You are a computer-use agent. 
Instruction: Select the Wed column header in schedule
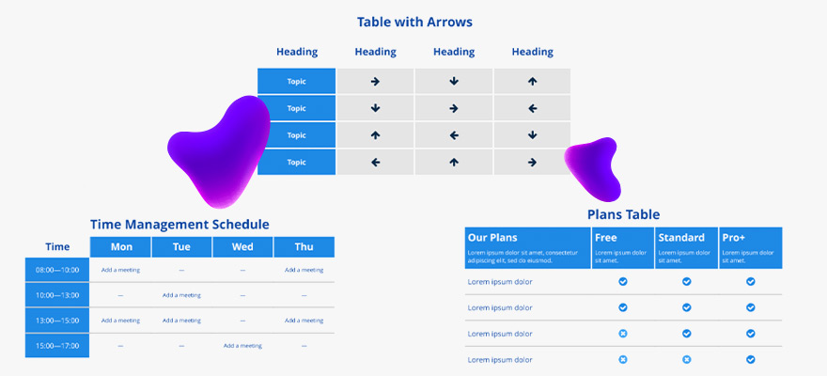[x=242, y=247]
